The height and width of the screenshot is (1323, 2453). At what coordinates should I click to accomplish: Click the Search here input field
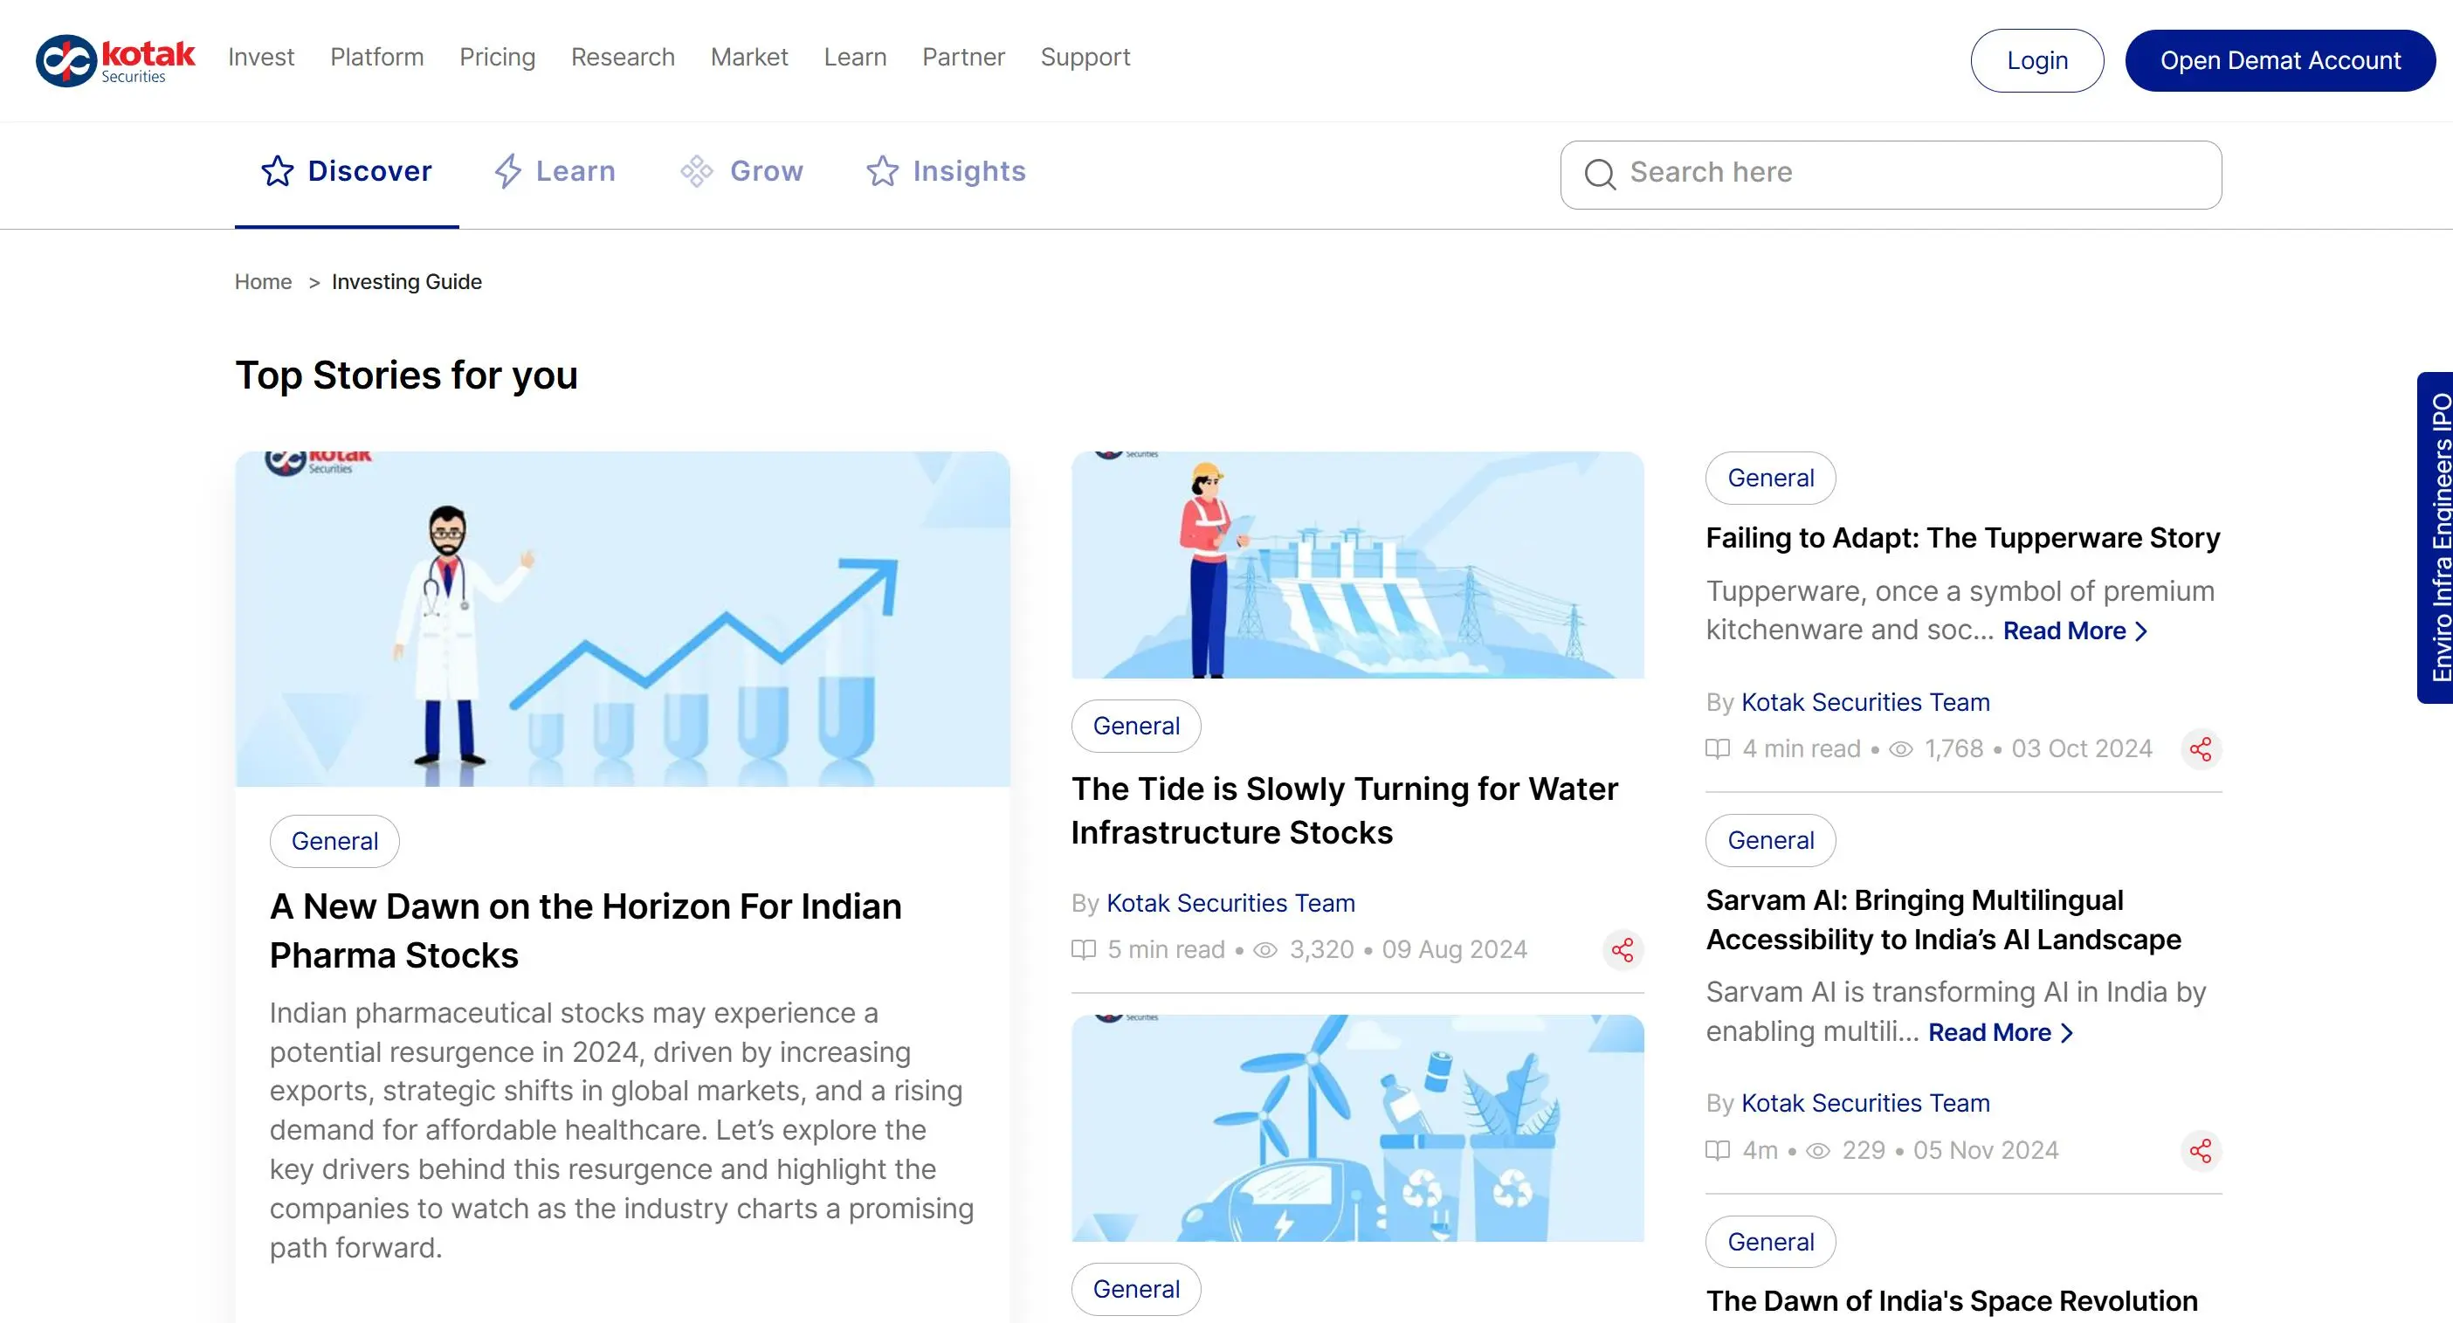1891,175
